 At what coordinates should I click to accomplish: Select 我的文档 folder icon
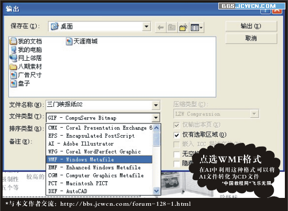pyautogui.click(x=13, y=41)
